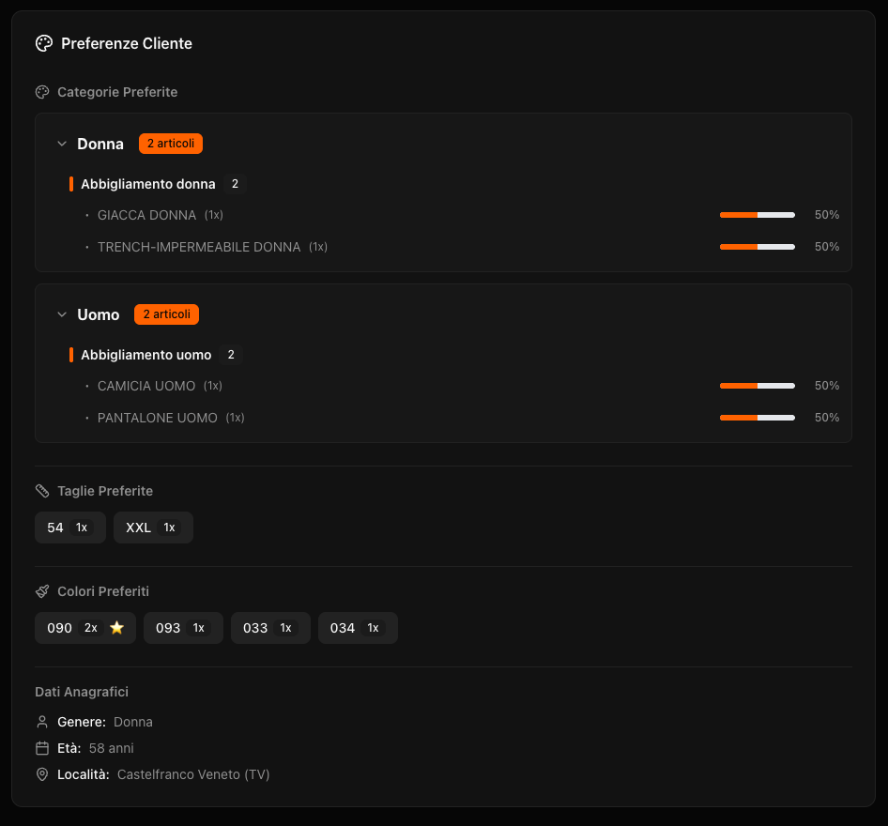The image size is (888, 826).
Task: Toggle the size chip 54
Action: [69, 528]
